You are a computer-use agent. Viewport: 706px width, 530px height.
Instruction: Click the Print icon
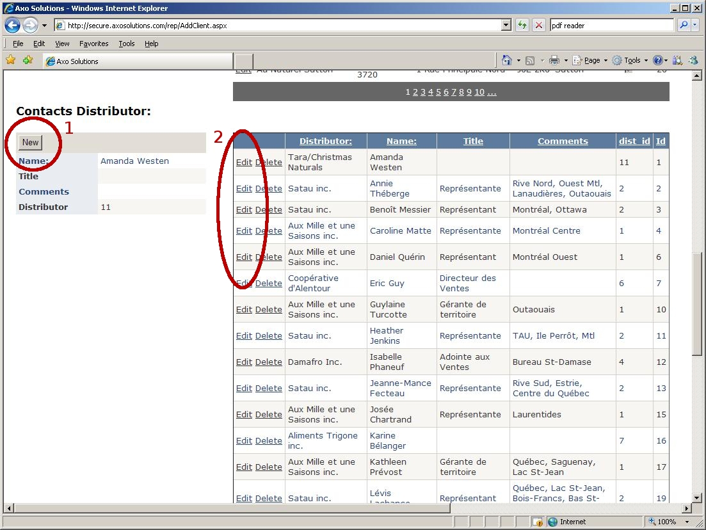coord(554,60)
